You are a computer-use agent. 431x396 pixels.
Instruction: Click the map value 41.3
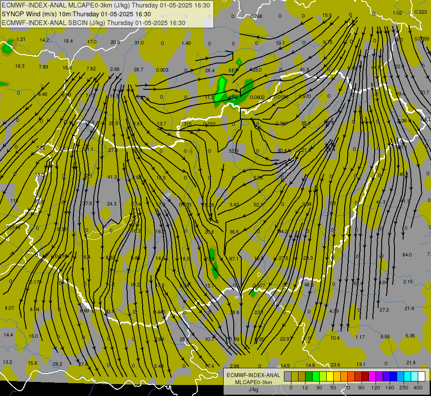(112, 177)
